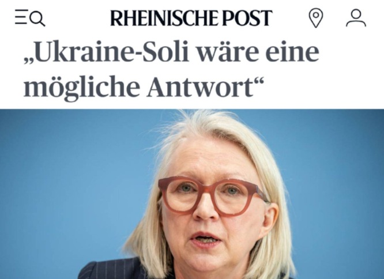
Task: Open the "Ukraine-Soli wäre eine" headline
Action: [172, 52]
